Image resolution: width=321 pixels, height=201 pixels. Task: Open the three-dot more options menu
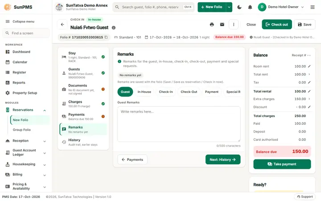(234, 25)
